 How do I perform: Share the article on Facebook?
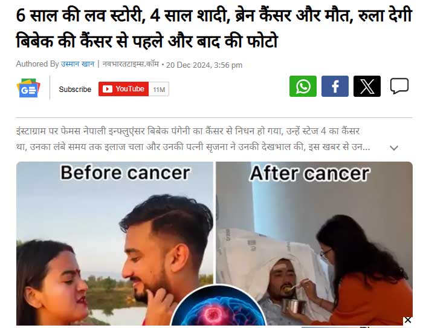(335, 87)
